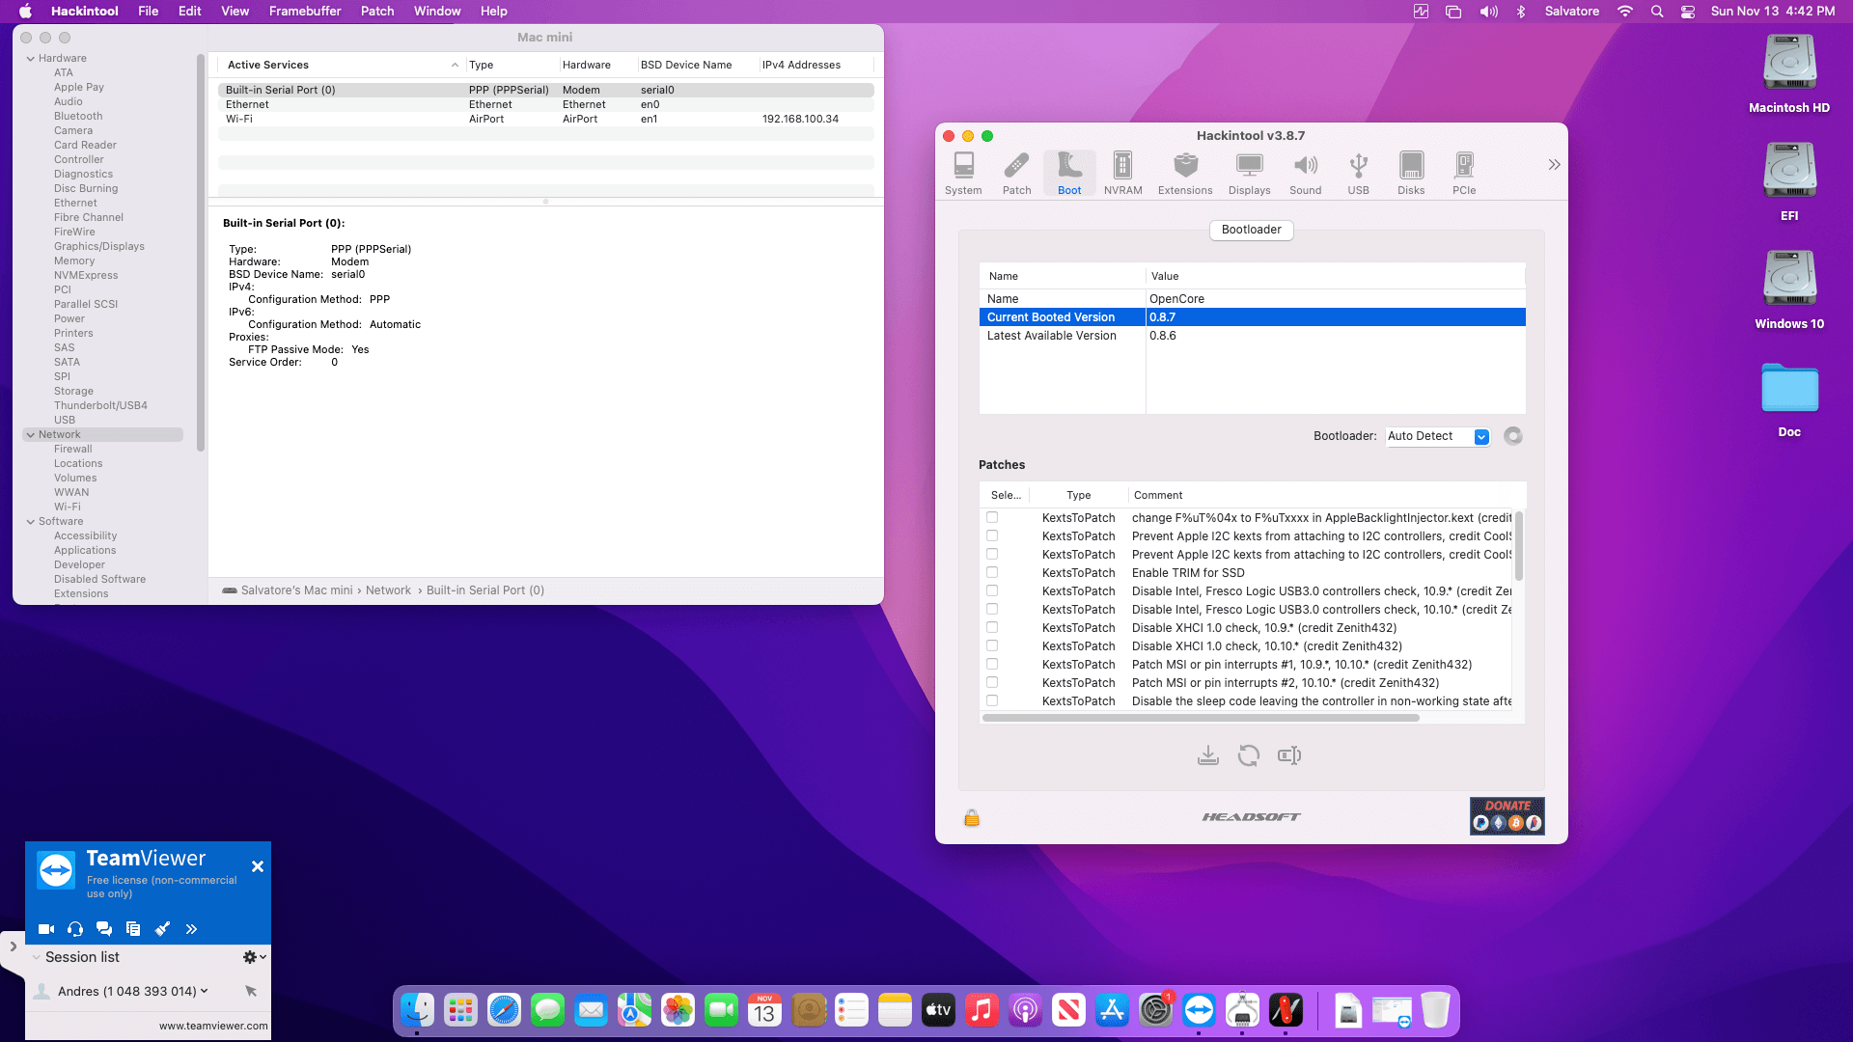
Task: Open the PCIe section
Action: click(1464, 174)
